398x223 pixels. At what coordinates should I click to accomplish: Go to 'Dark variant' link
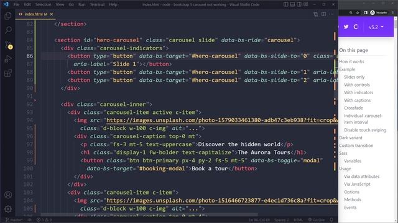point(351,138)
